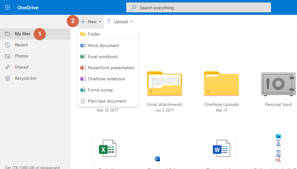
Task: Create a new PowerPoint presentation
Action: pos(108,68)
